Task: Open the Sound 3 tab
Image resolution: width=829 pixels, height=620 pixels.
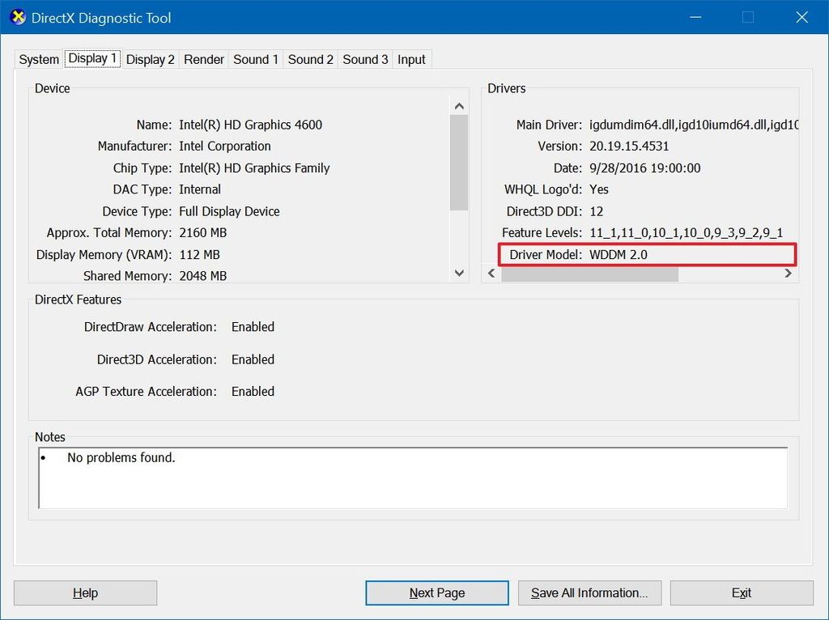Action: coord(365,59)
